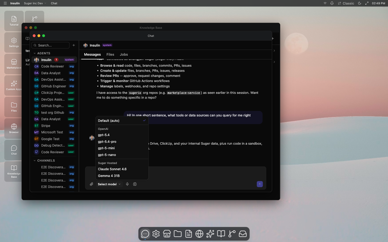Select the GitHub Engineer org agent
This screenshot has width=388, height=242.
point(54,86)
